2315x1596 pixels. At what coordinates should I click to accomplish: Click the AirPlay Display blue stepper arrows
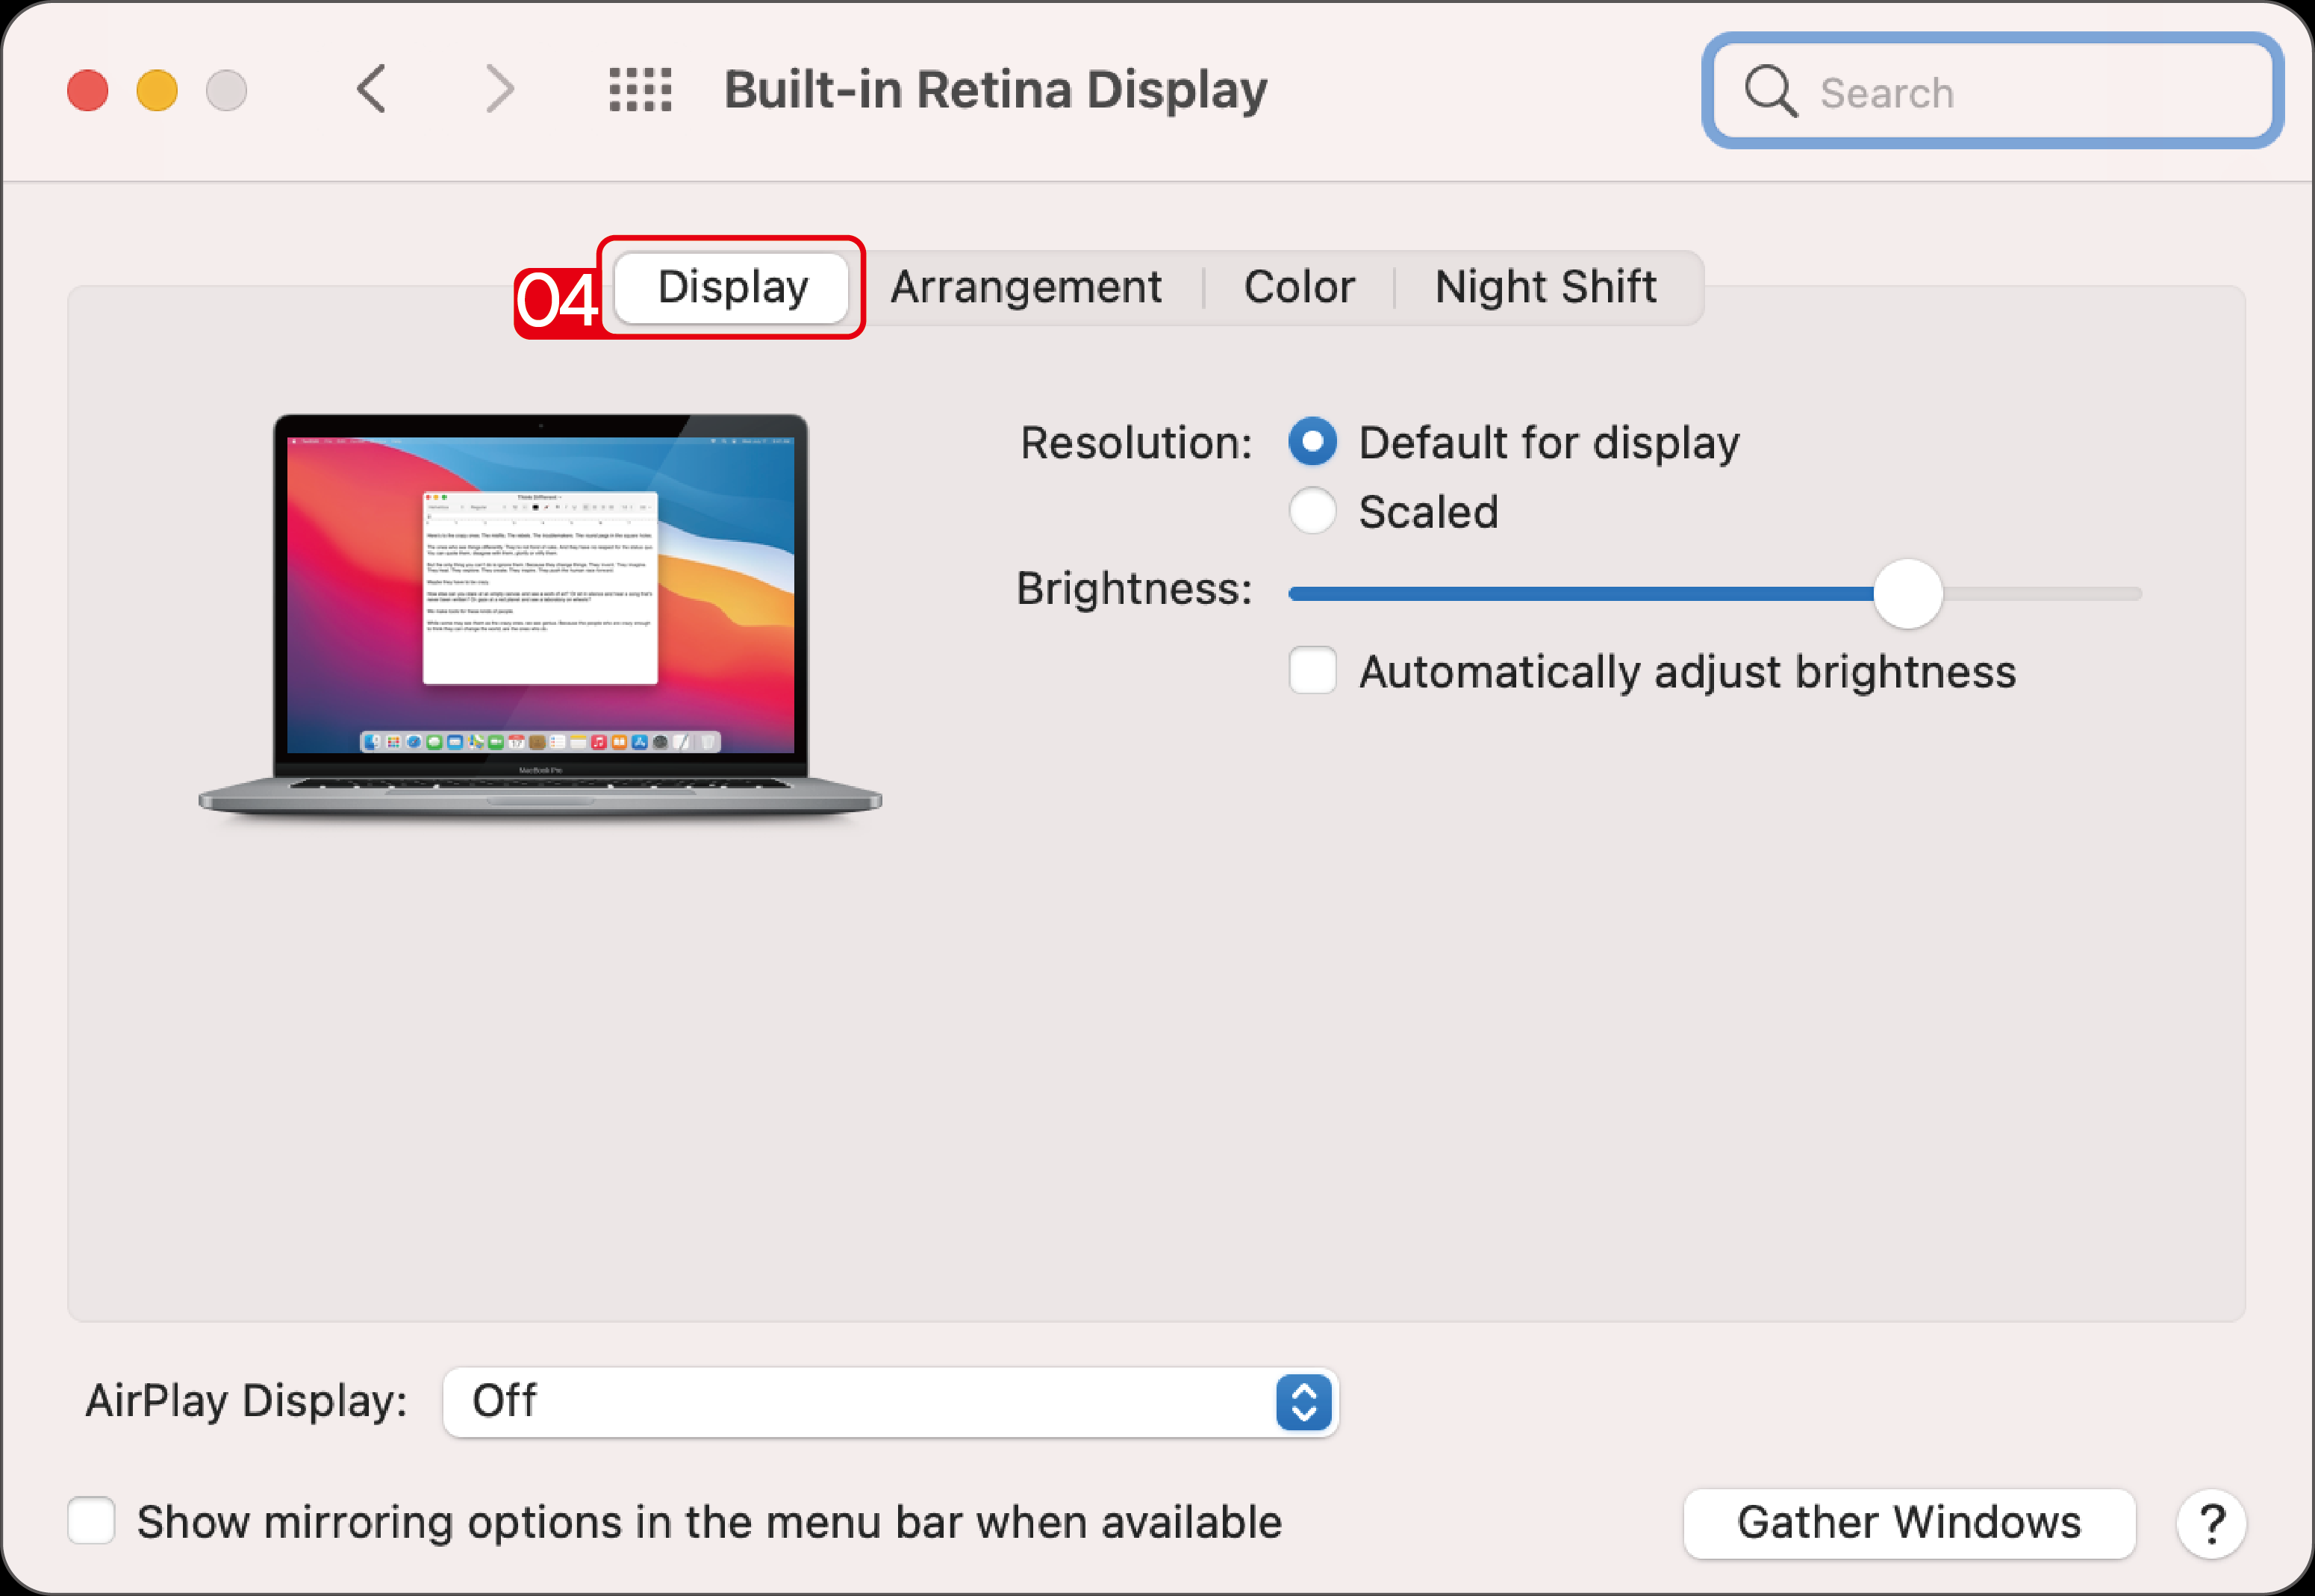[1303, 1402]
